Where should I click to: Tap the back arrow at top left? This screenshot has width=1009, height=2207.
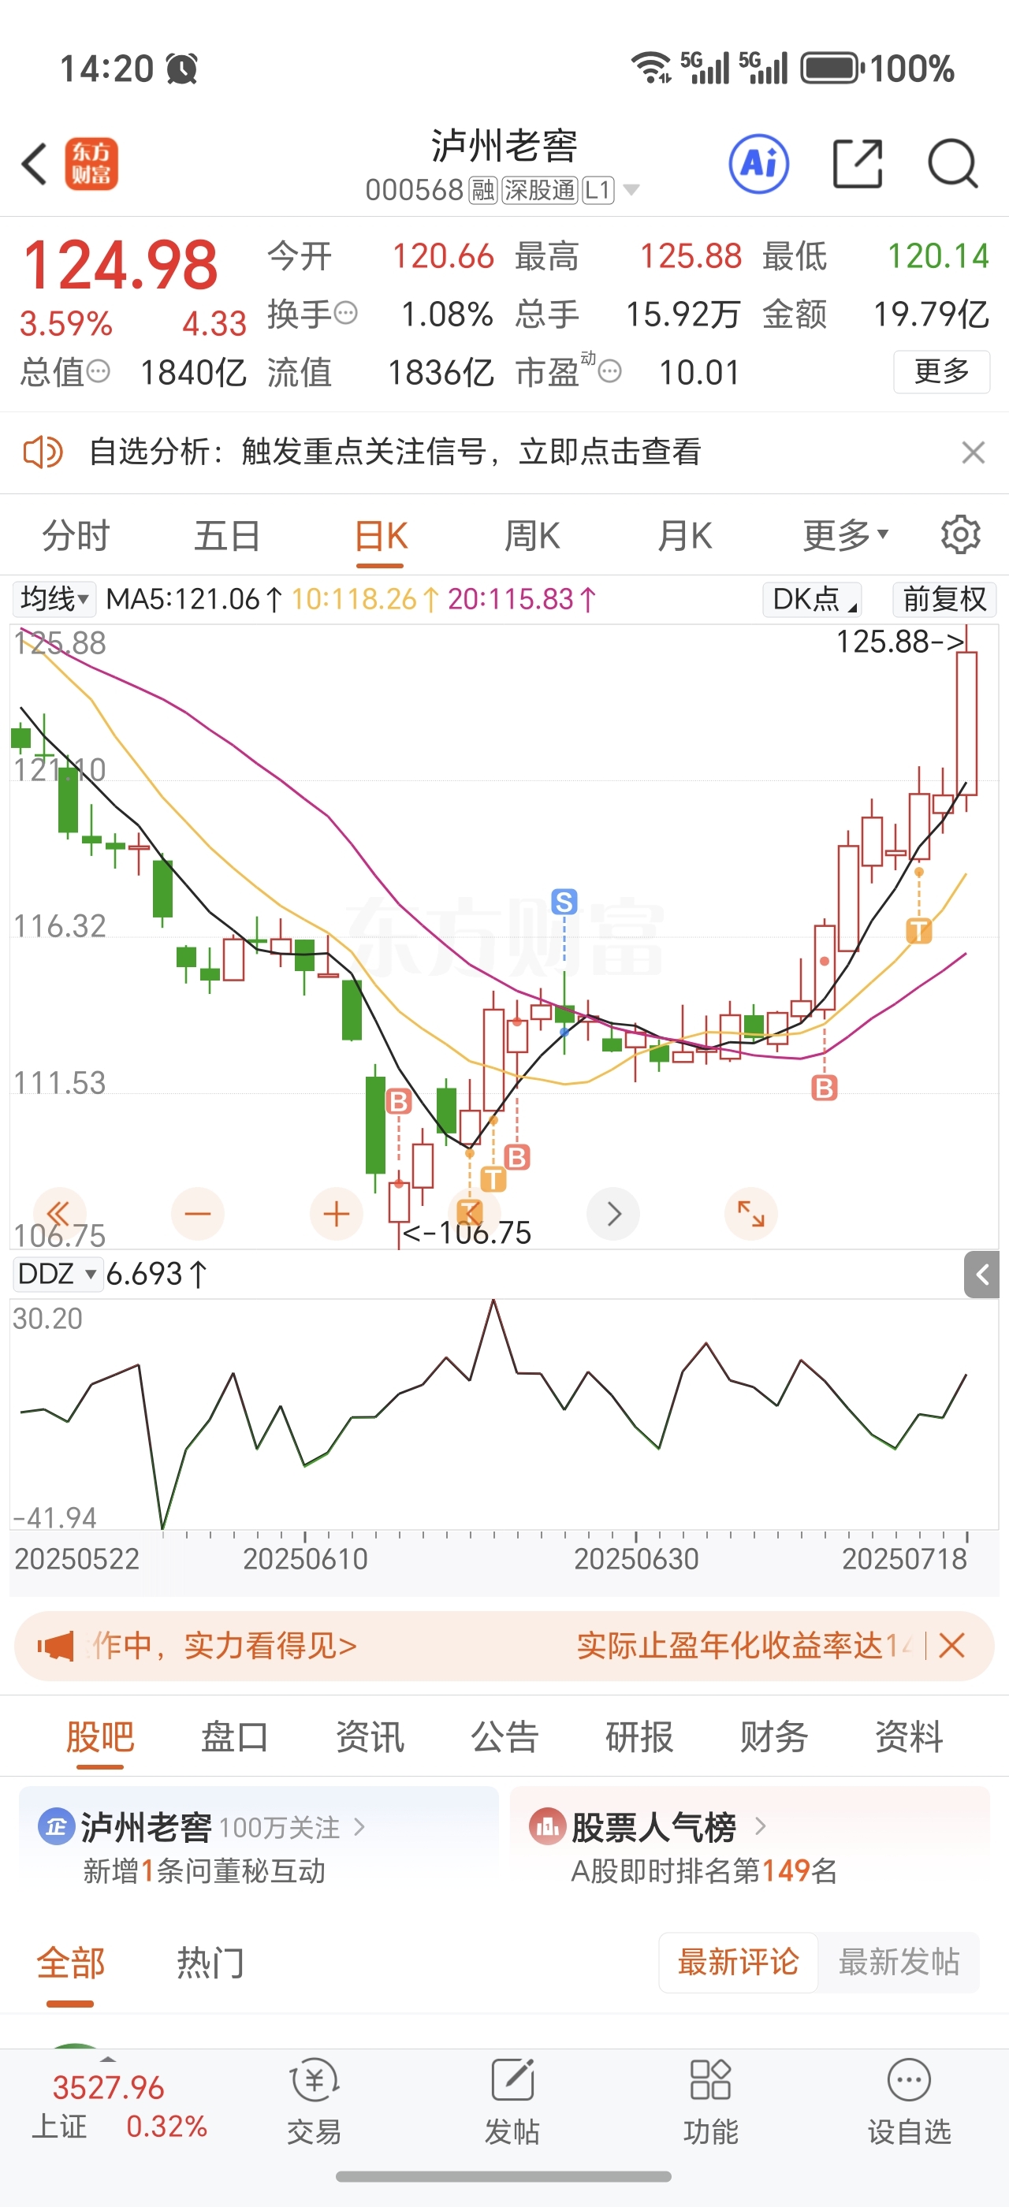(x=34, y=164)
